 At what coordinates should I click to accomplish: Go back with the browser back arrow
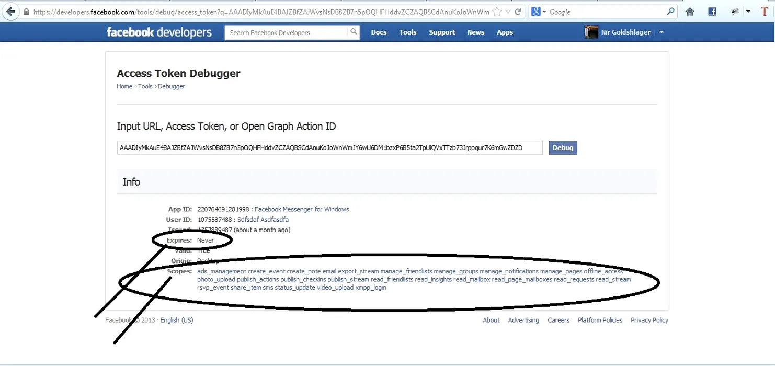pyautogui.click(x=11, y=12)
